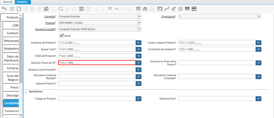274x118 pixels.
Task: Click the paper plane request icon
Action: coord(174,9)
